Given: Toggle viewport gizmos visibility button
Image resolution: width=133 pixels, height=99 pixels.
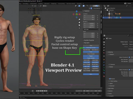Looking at the screenshot, I should [x=79, y=6].
